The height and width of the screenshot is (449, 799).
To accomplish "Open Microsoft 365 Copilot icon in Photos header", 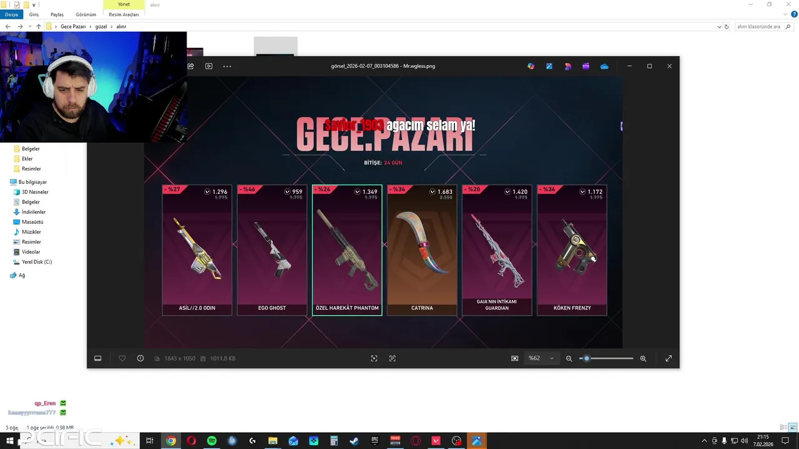I will (x=531, y=66).
